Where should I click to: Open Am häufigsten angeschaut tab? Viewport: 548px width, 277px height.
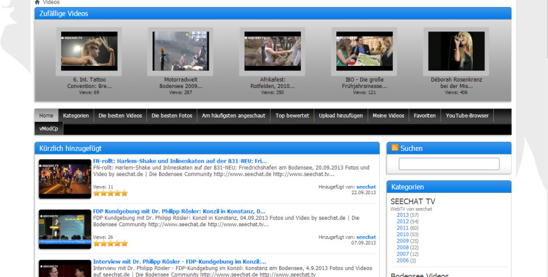234,115
